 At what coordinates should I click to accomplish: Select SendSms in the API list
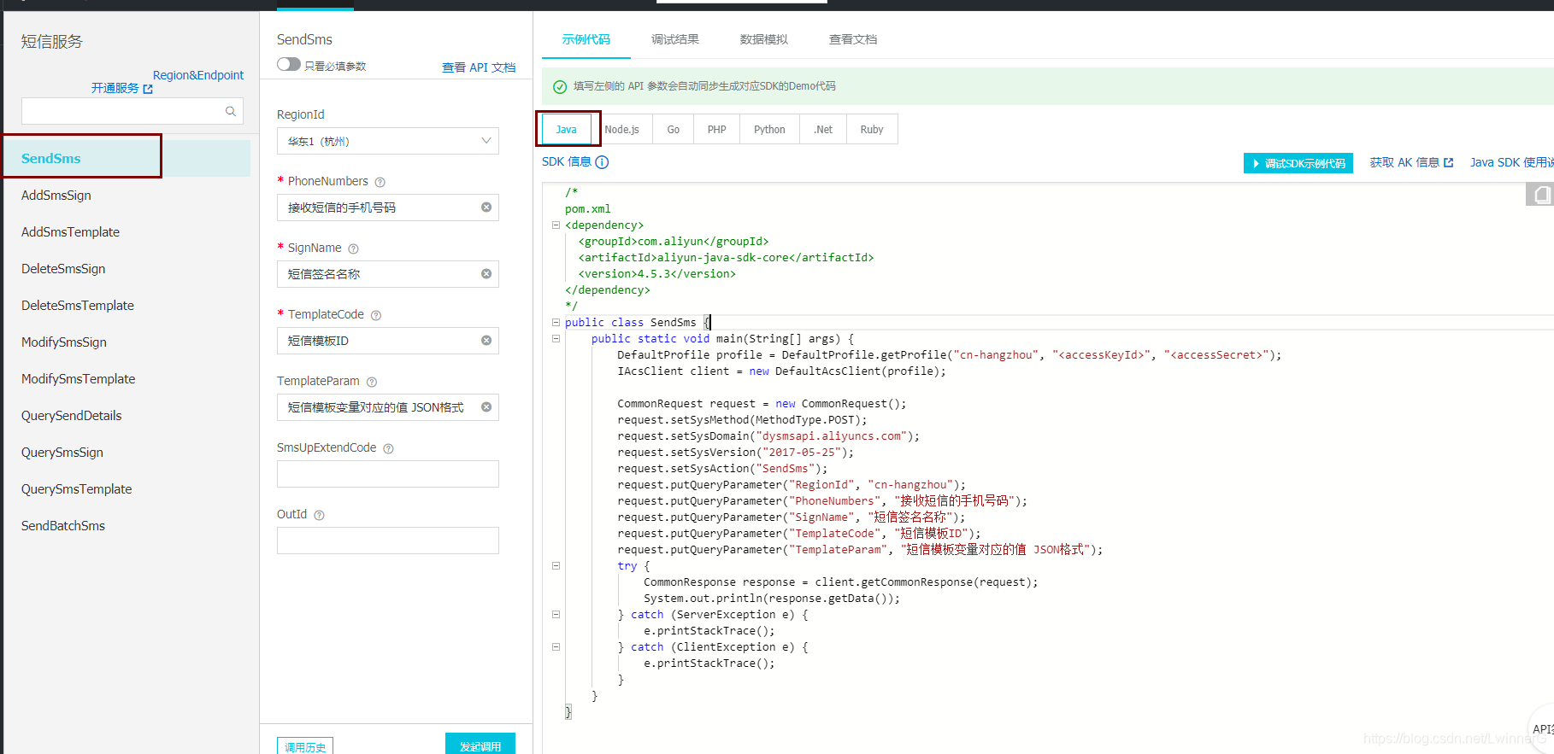(127, 159)
